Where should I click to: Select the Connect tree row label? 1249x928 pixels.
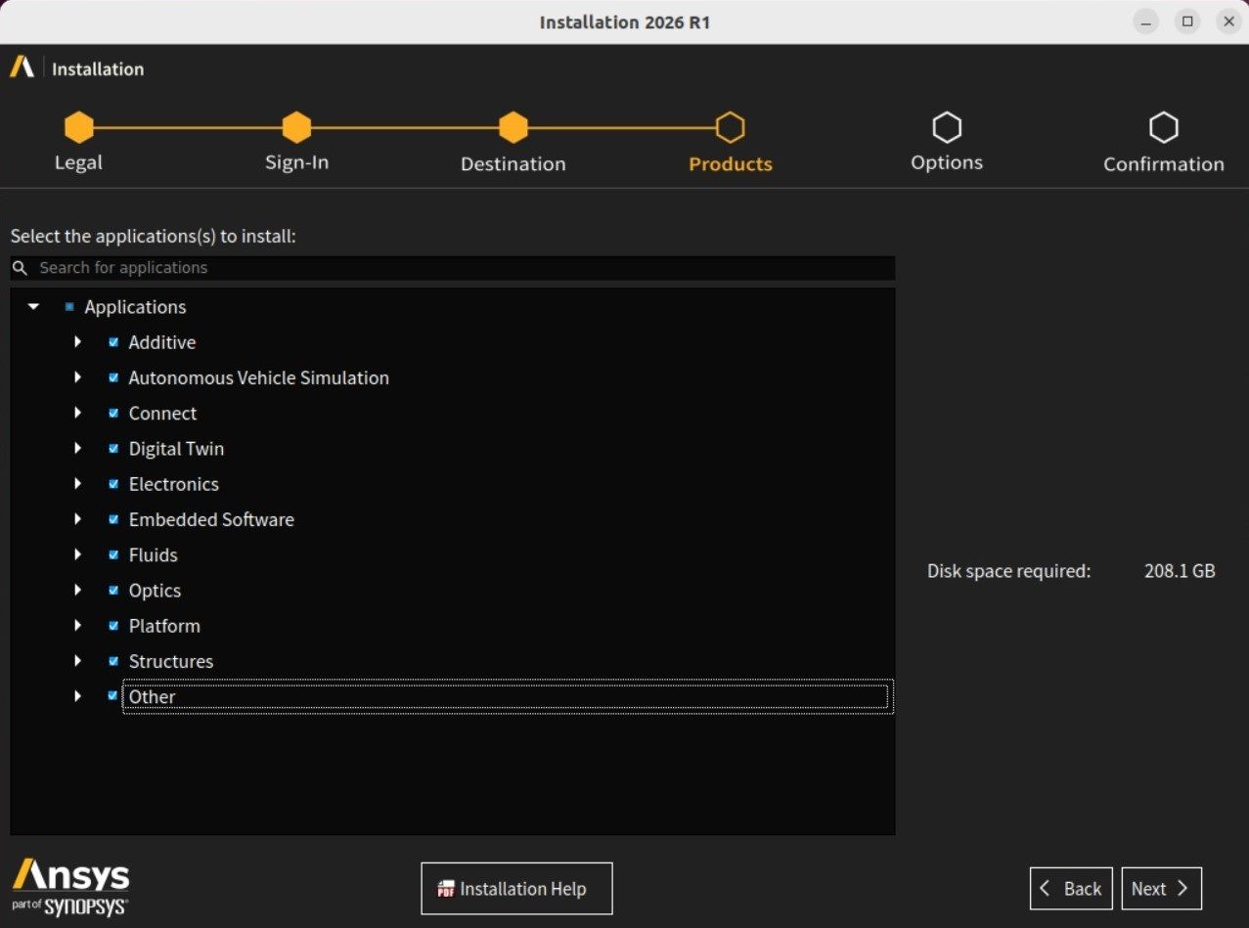(x=162, y=413)
